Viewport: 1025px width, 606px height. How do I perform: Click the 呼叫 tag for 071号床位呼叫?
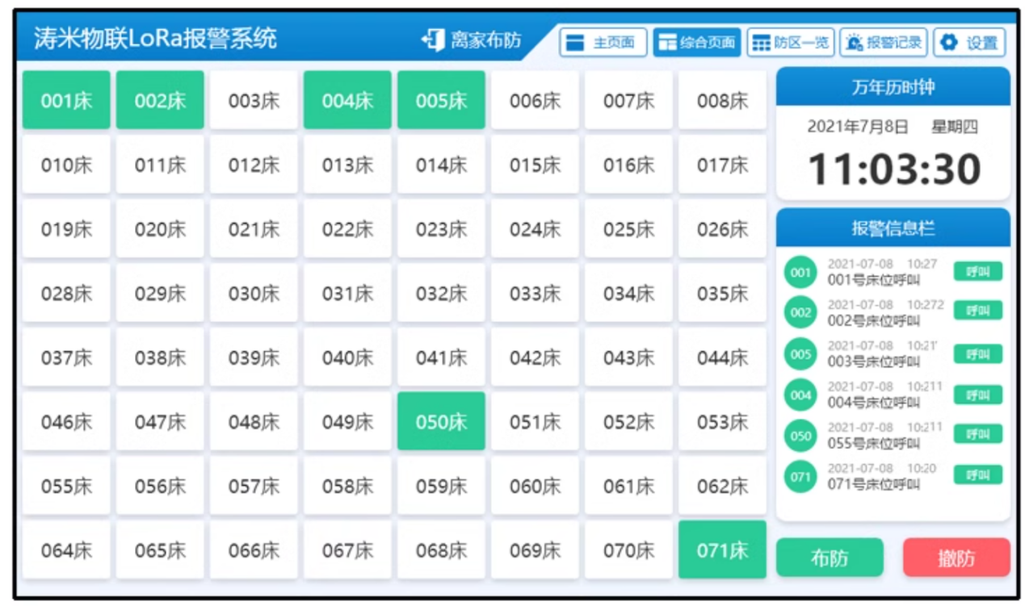(x=977, y=475)
